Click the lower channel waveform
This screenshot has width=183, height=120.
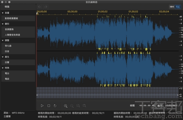pos(107,69)
